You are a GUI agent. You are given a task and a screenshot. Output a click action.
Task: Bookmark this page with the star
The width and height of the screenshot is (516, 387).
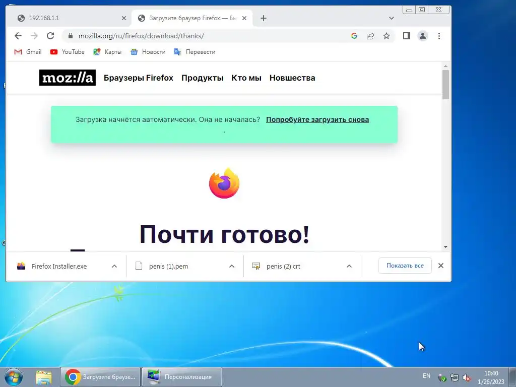tap(386, 36)
